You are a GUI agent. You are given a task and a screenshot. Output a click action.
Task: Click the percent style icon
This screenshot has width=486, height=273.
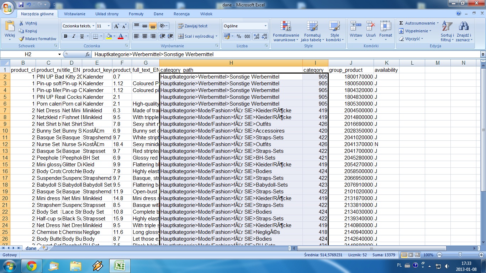tap(239, 36)
